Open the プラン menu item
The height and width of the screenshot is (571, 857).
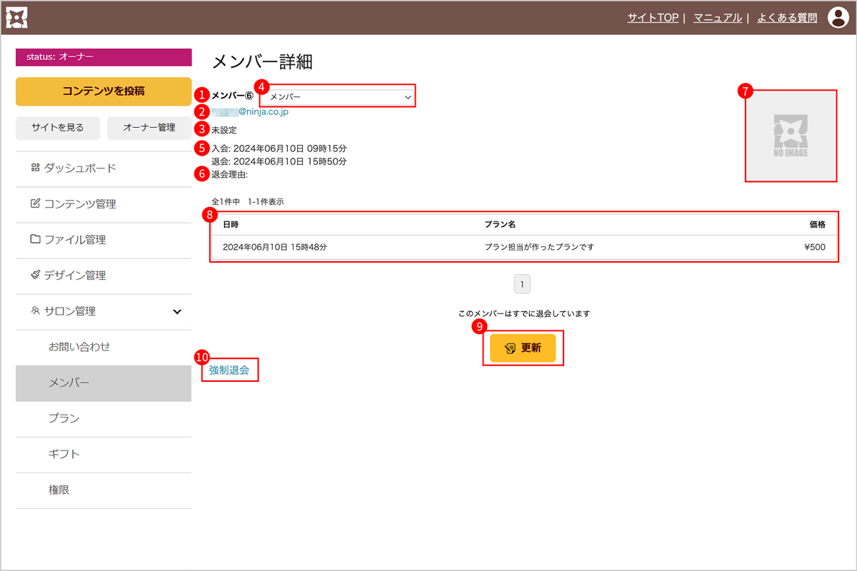coord(64,419)
